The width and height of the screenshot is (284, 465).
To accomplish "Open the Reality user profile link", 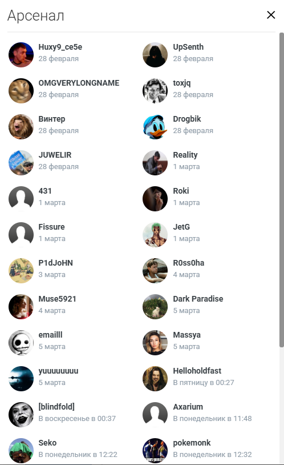I will (185, 155).
